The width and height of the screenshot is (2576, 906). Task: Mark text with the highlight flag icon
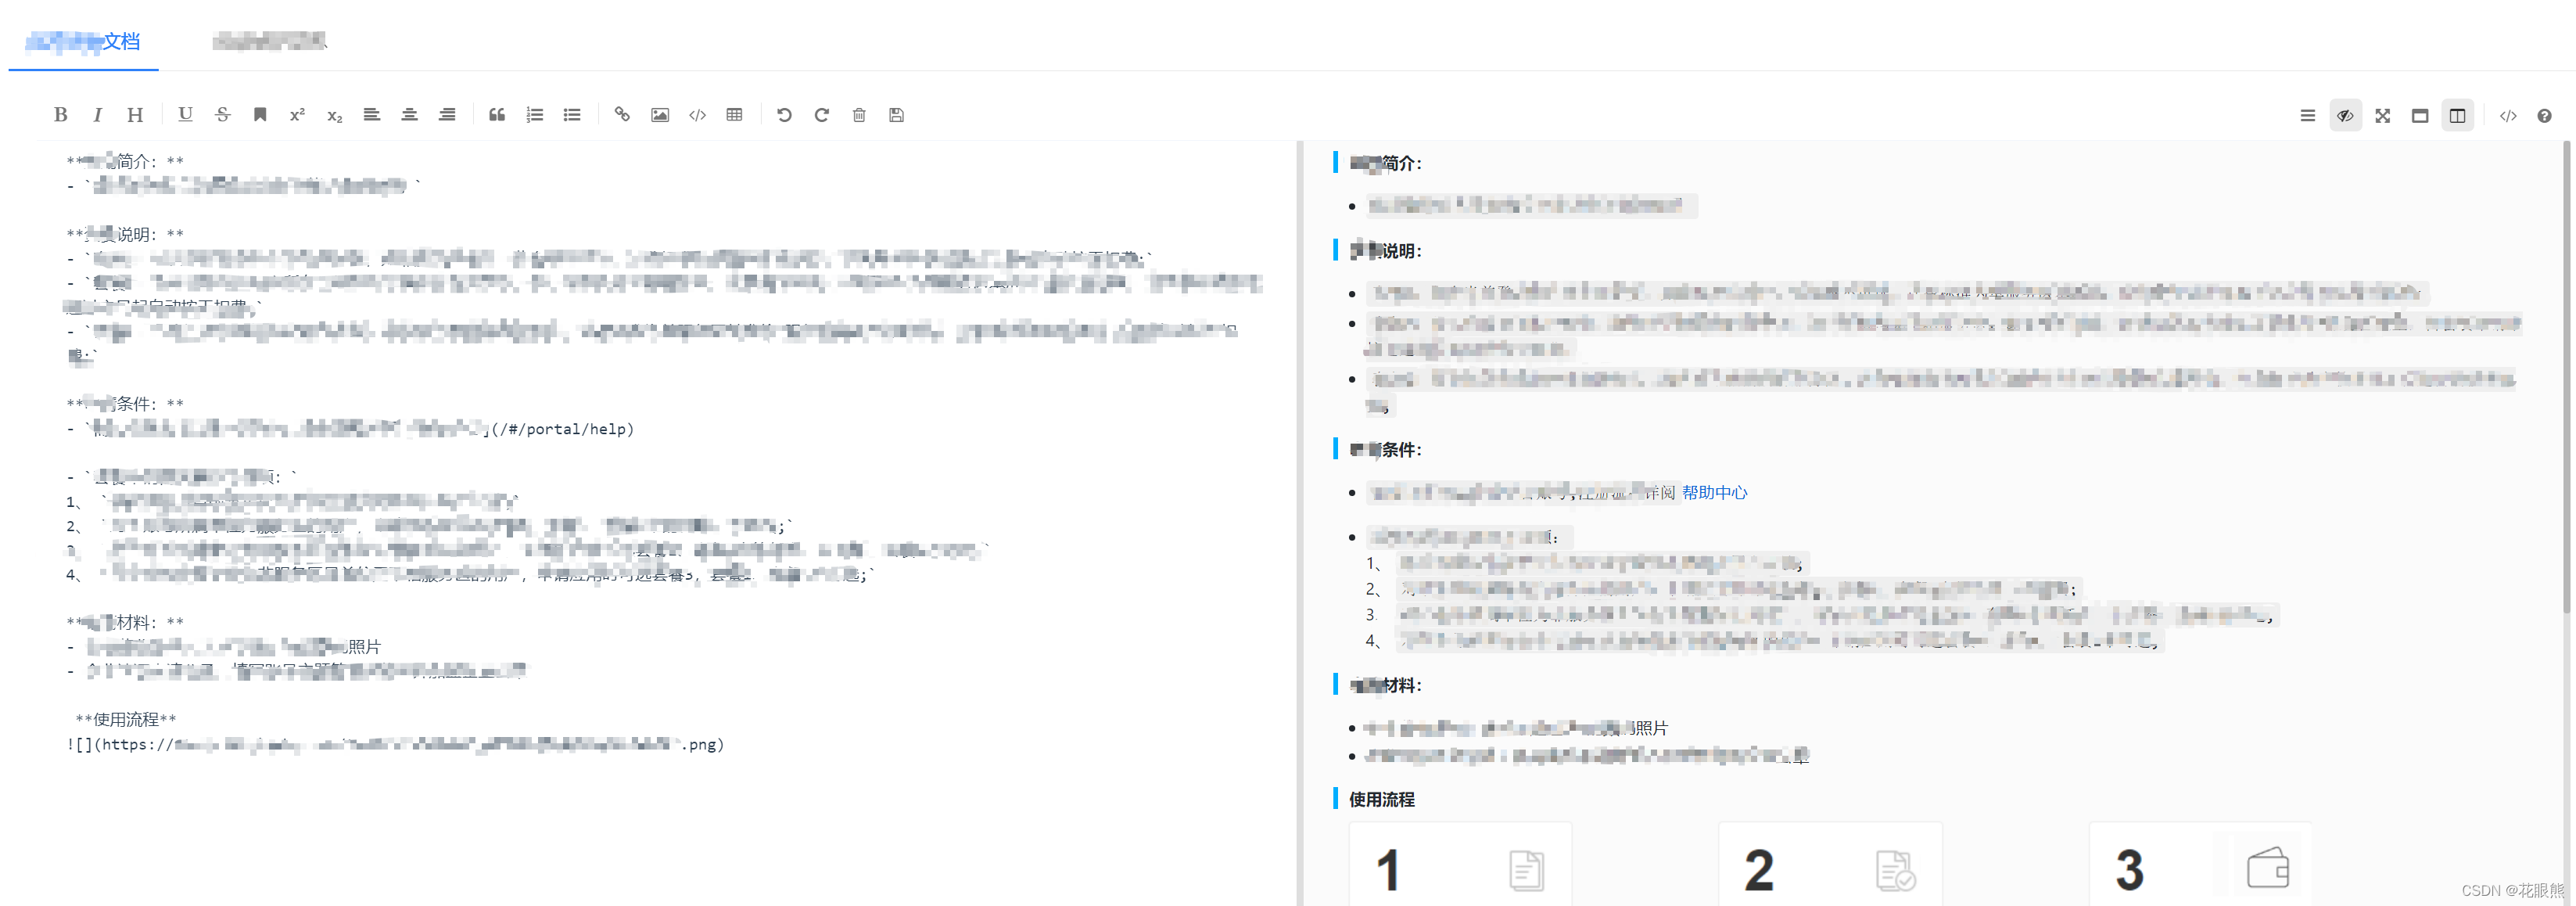click(x=260, y=115)
